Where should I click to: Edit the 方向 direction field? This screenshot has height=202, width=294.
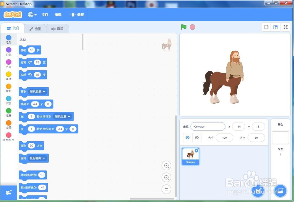click(x=256, y=138)
